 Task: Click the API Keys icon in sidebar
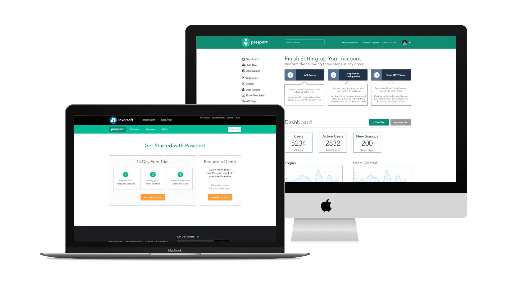pos(243,101)
